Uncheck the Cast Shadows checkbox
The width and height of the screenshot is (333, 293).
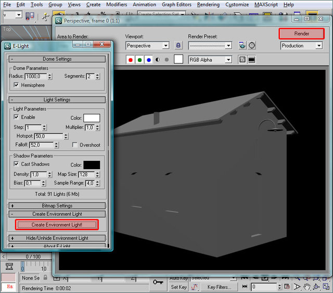tap(17, 164)
